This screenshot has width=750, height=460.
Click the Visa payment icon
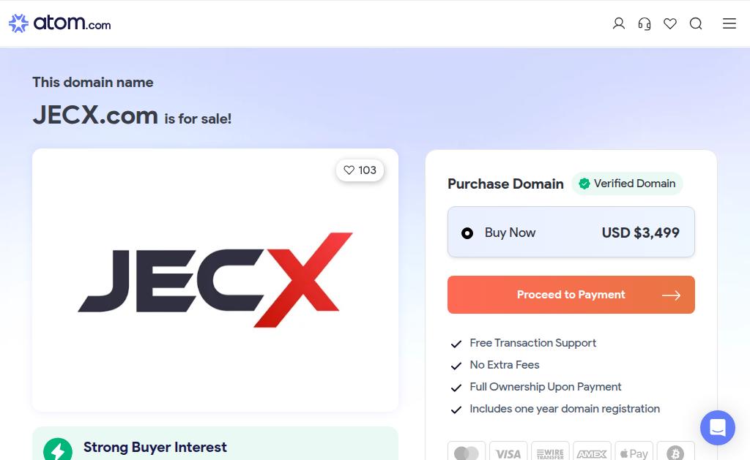pos(508,453)
